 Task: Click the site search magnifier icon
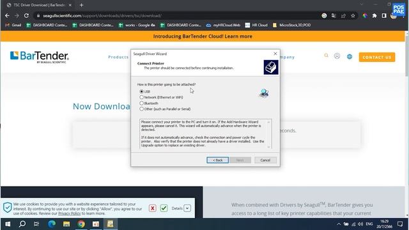click(x=326, y=56)
